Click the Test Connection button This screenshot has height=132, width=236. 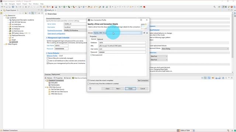[143, 81]
